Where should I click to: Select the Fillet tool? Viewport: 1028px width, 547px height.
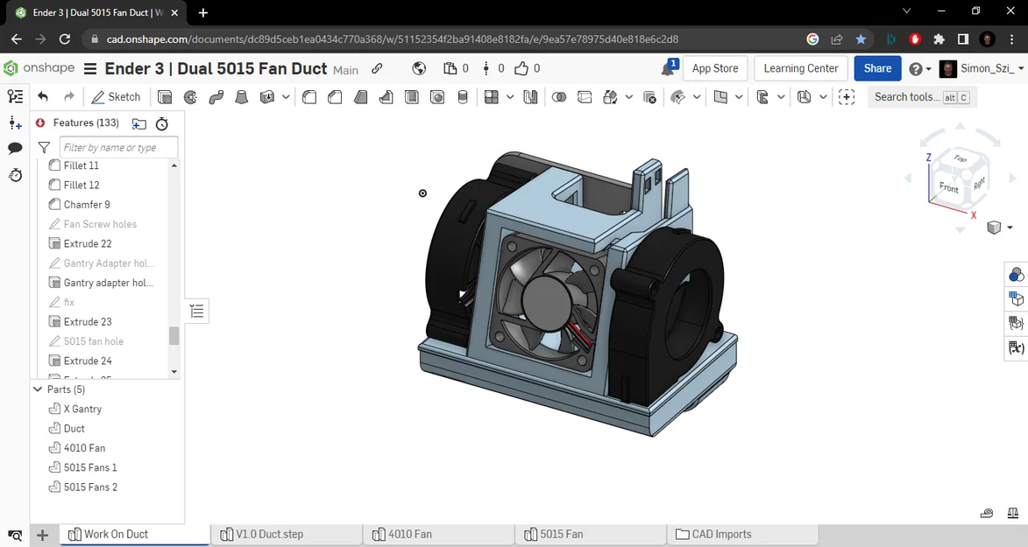click(308, 97)
